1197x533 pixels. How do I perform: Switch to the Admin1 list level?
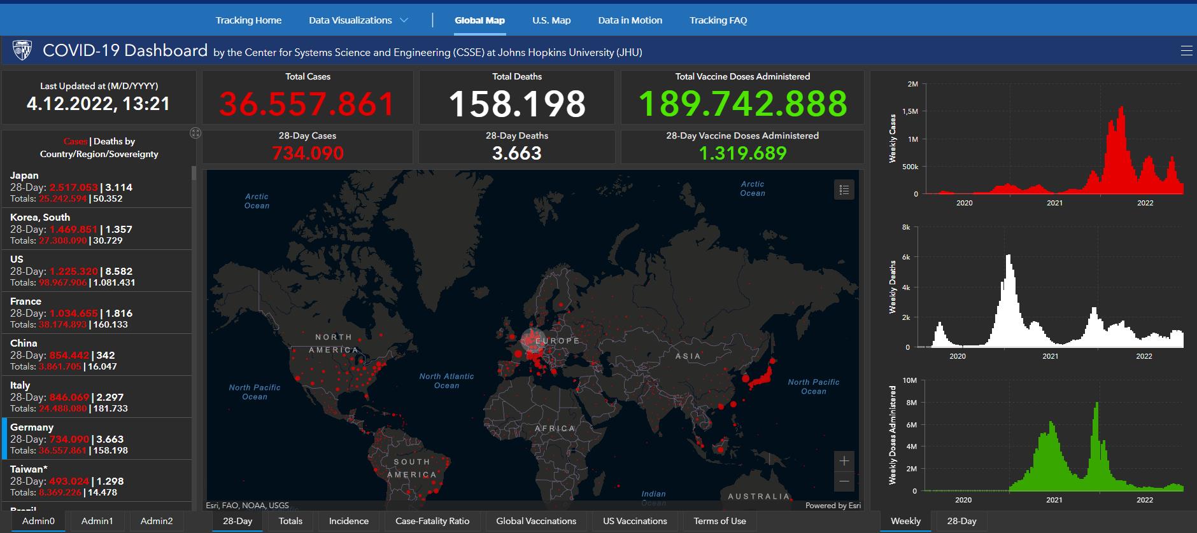tap(97, 521)
